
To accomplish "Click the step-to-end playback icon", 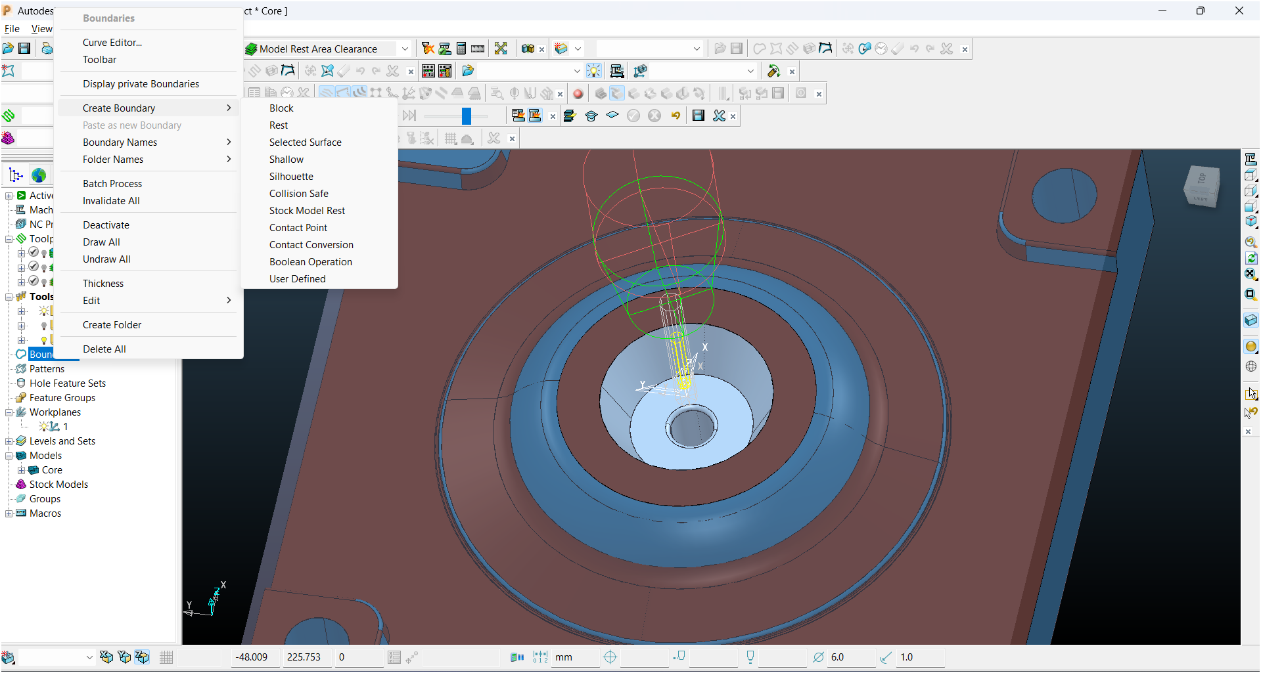I will 409,116.
